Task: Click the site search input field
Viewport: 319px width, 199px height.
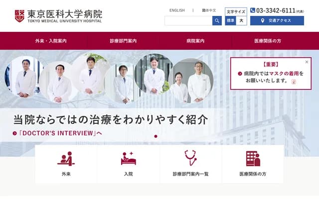Action: pos(188,21)
